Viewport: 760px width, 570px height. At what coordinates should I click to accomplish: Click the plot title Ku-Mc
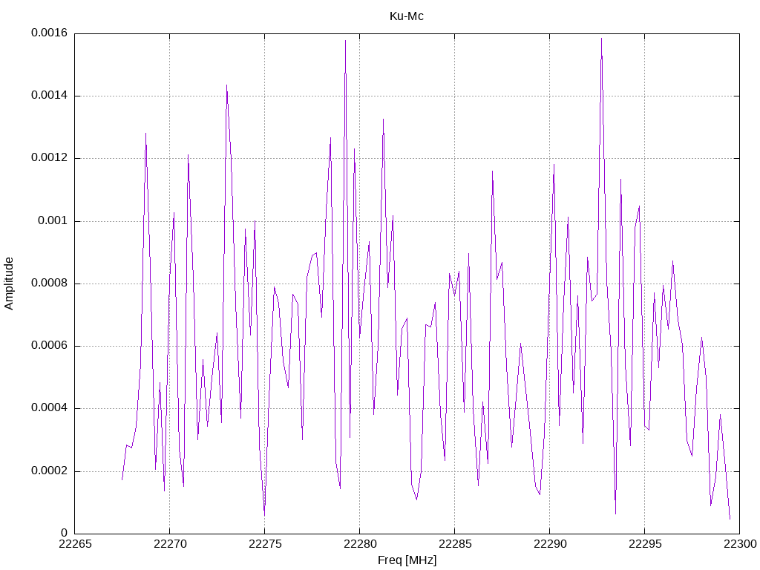tap(406, 16)
